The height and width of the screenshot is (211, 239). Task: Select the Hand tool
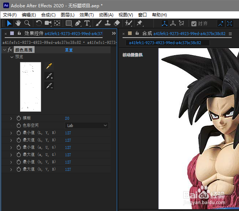[x=18, y=23]
